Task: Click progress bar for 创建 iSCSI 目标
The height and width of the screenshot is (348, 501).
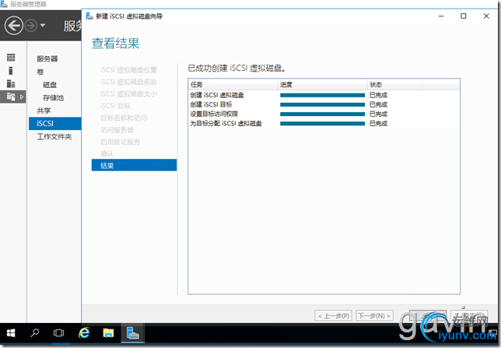Action: [x=322, y=104]
